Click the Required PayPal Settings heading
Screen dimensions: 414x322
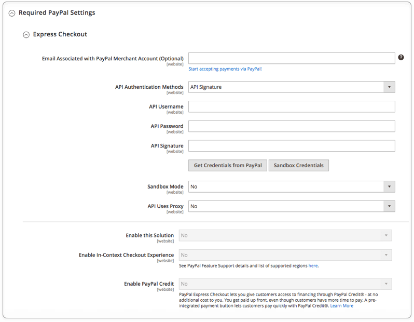point(57,12)
